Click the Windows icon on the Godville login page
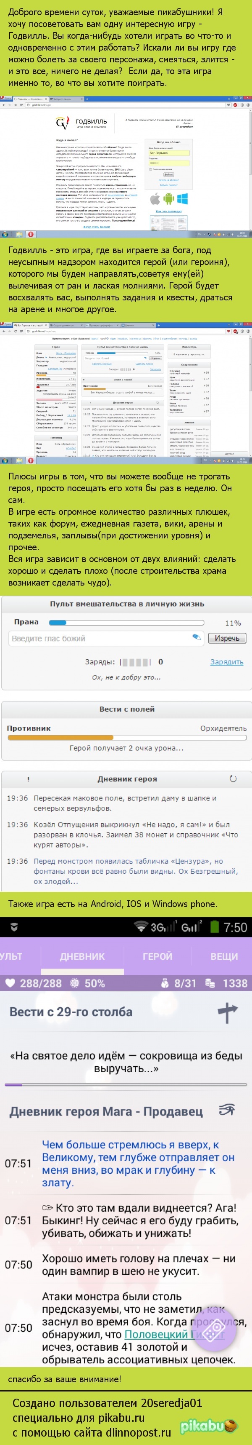The width and height of the screenshot is (252, 1445). pos(183,198)
